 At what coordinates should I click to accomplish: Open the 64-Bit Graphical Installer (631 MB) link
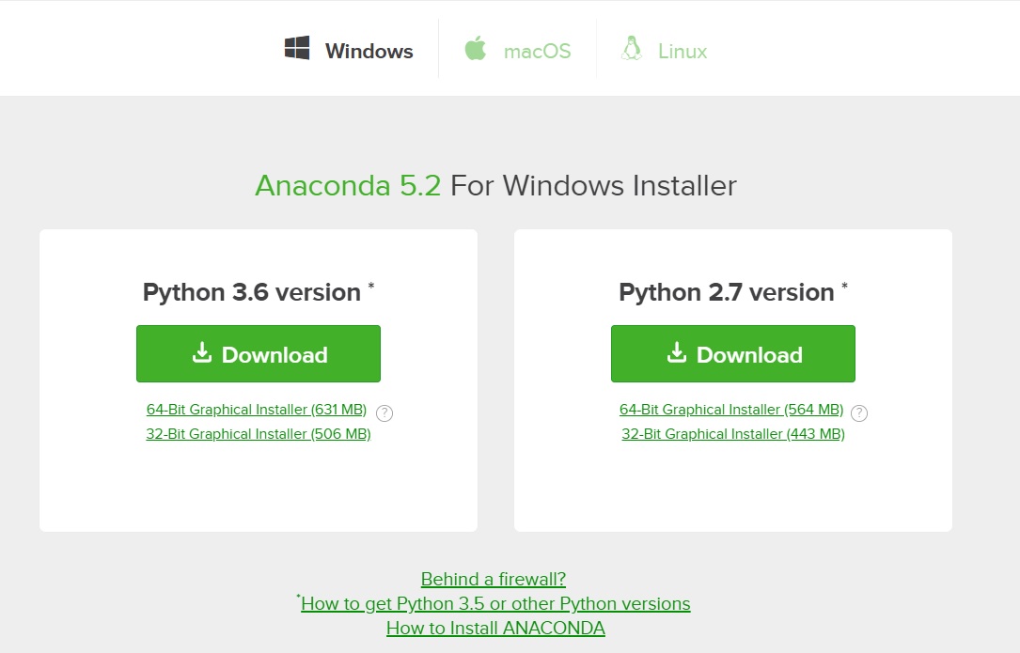(258, 409)
